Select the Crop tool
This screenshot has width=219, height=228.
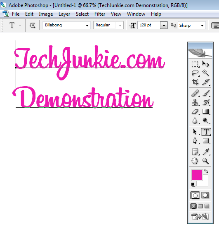coord(195,82)
